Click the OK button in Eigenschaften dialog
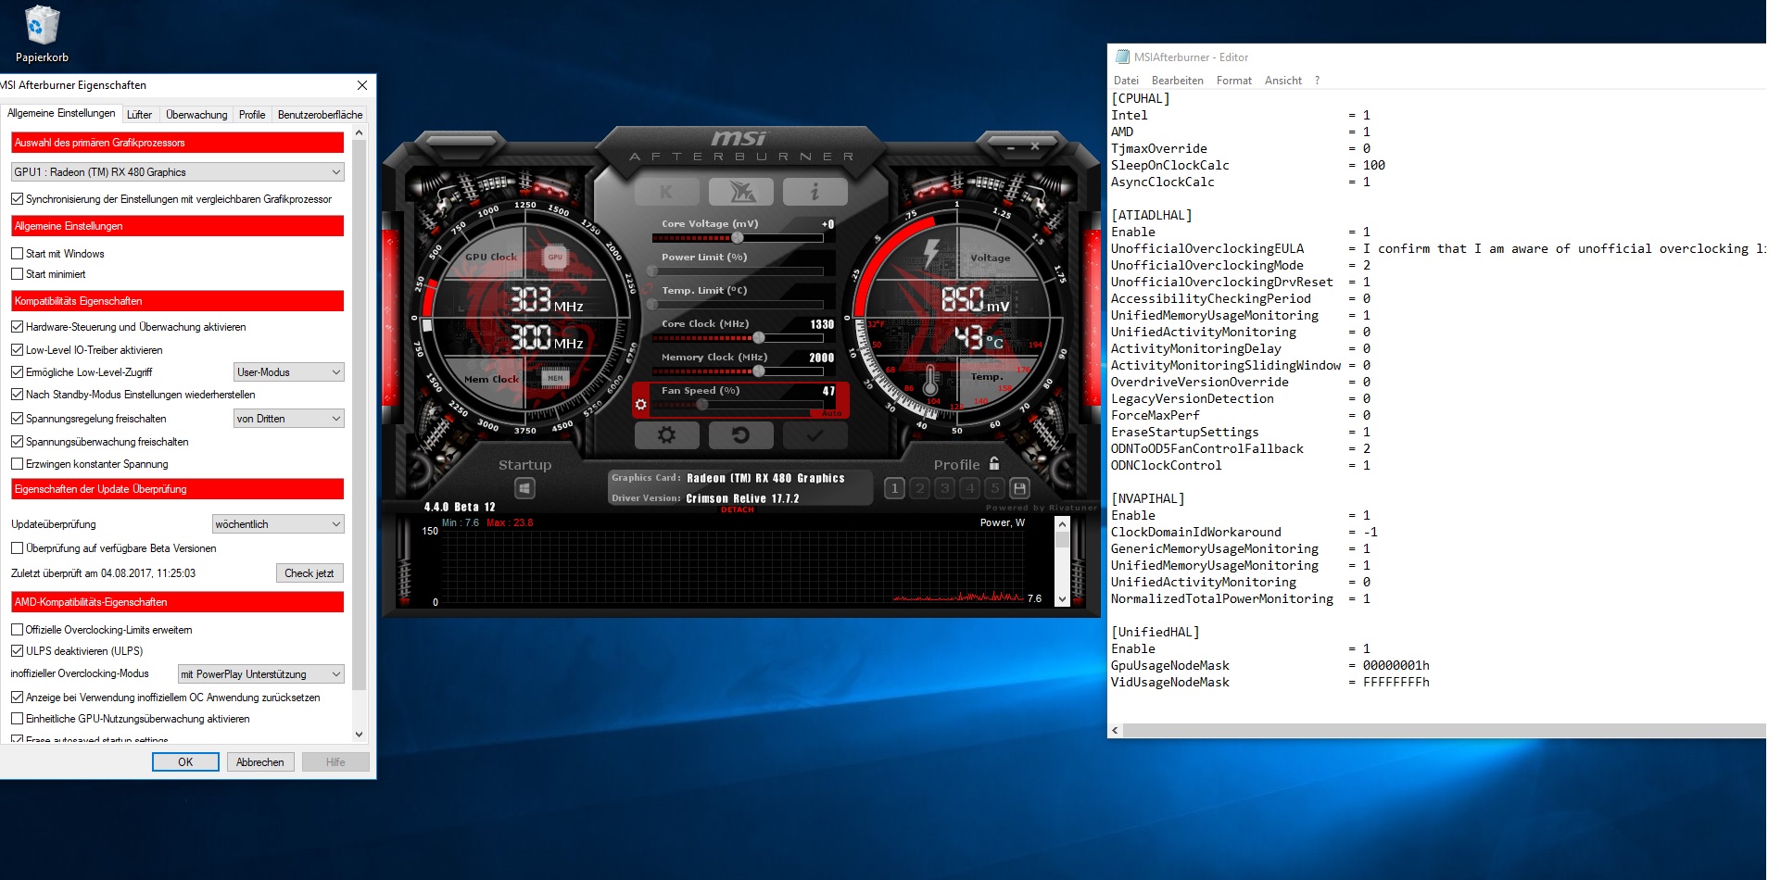The image size is (1781, 880). tap(185, 761)
